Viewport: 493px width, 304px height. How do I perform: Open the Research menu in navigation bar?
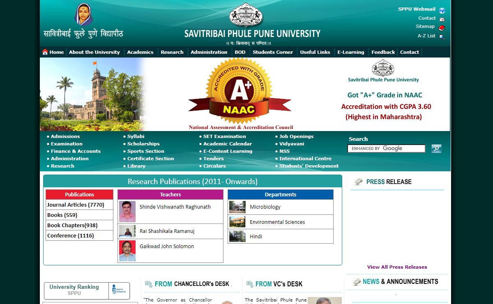click(172, 52)
